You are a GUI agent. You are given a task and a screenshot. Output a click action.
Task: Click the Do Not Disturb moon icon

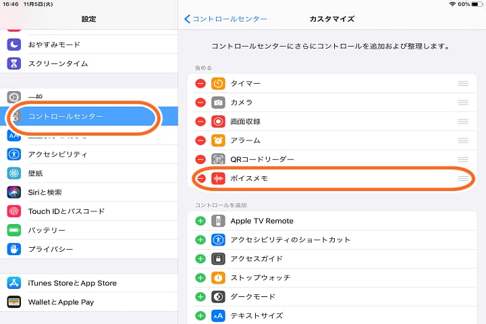click(x=14, y=45)
